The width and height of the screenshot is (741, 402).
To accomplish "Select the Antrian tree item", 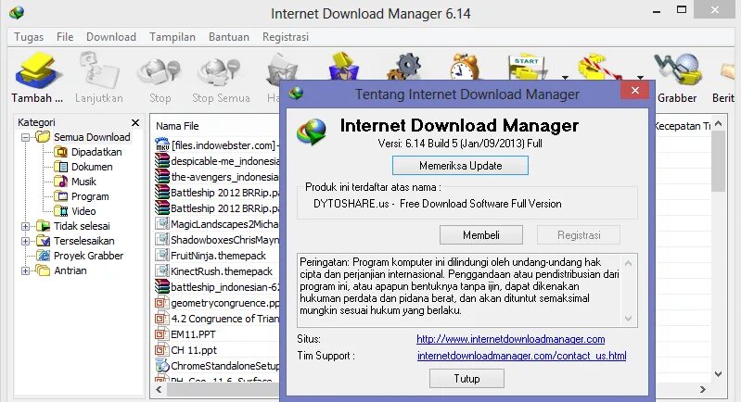I will (x=70, y=270).
